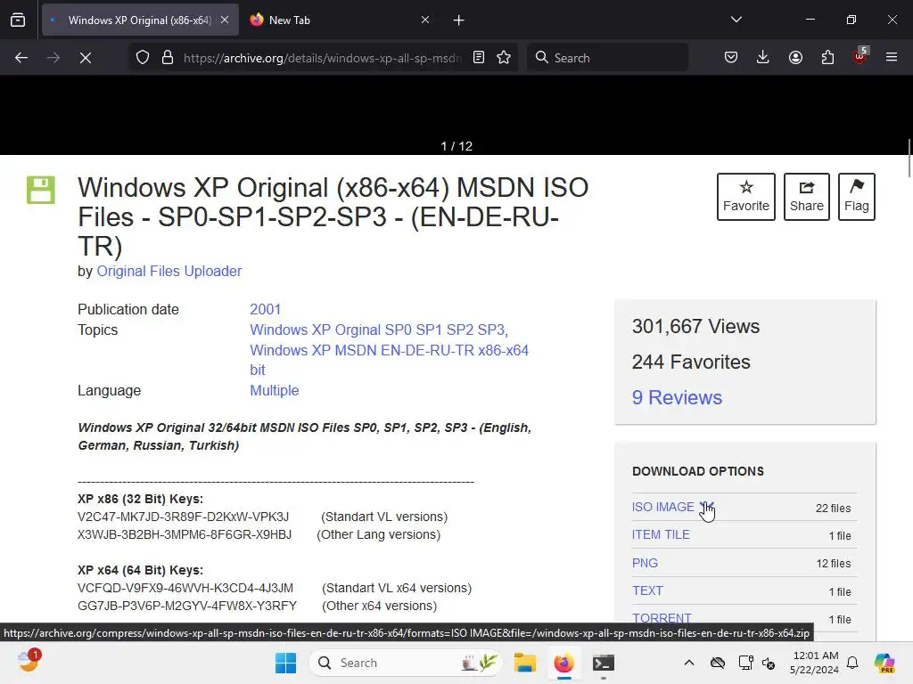Download the TEXT file

647,591
